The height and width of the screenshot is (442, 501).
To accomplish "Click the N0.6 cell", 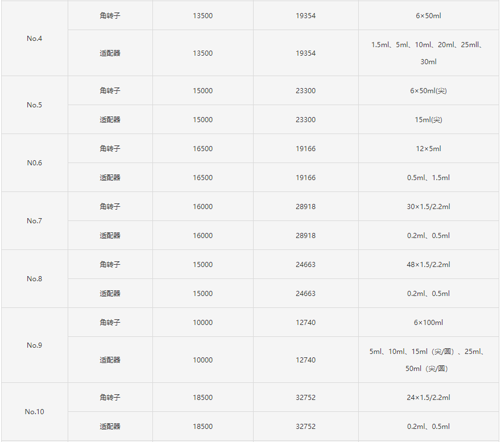I will click(34, 163).
